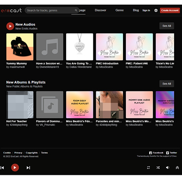Open the Twitter icon link
Screen dimensions: 182x182
[167, 153]
